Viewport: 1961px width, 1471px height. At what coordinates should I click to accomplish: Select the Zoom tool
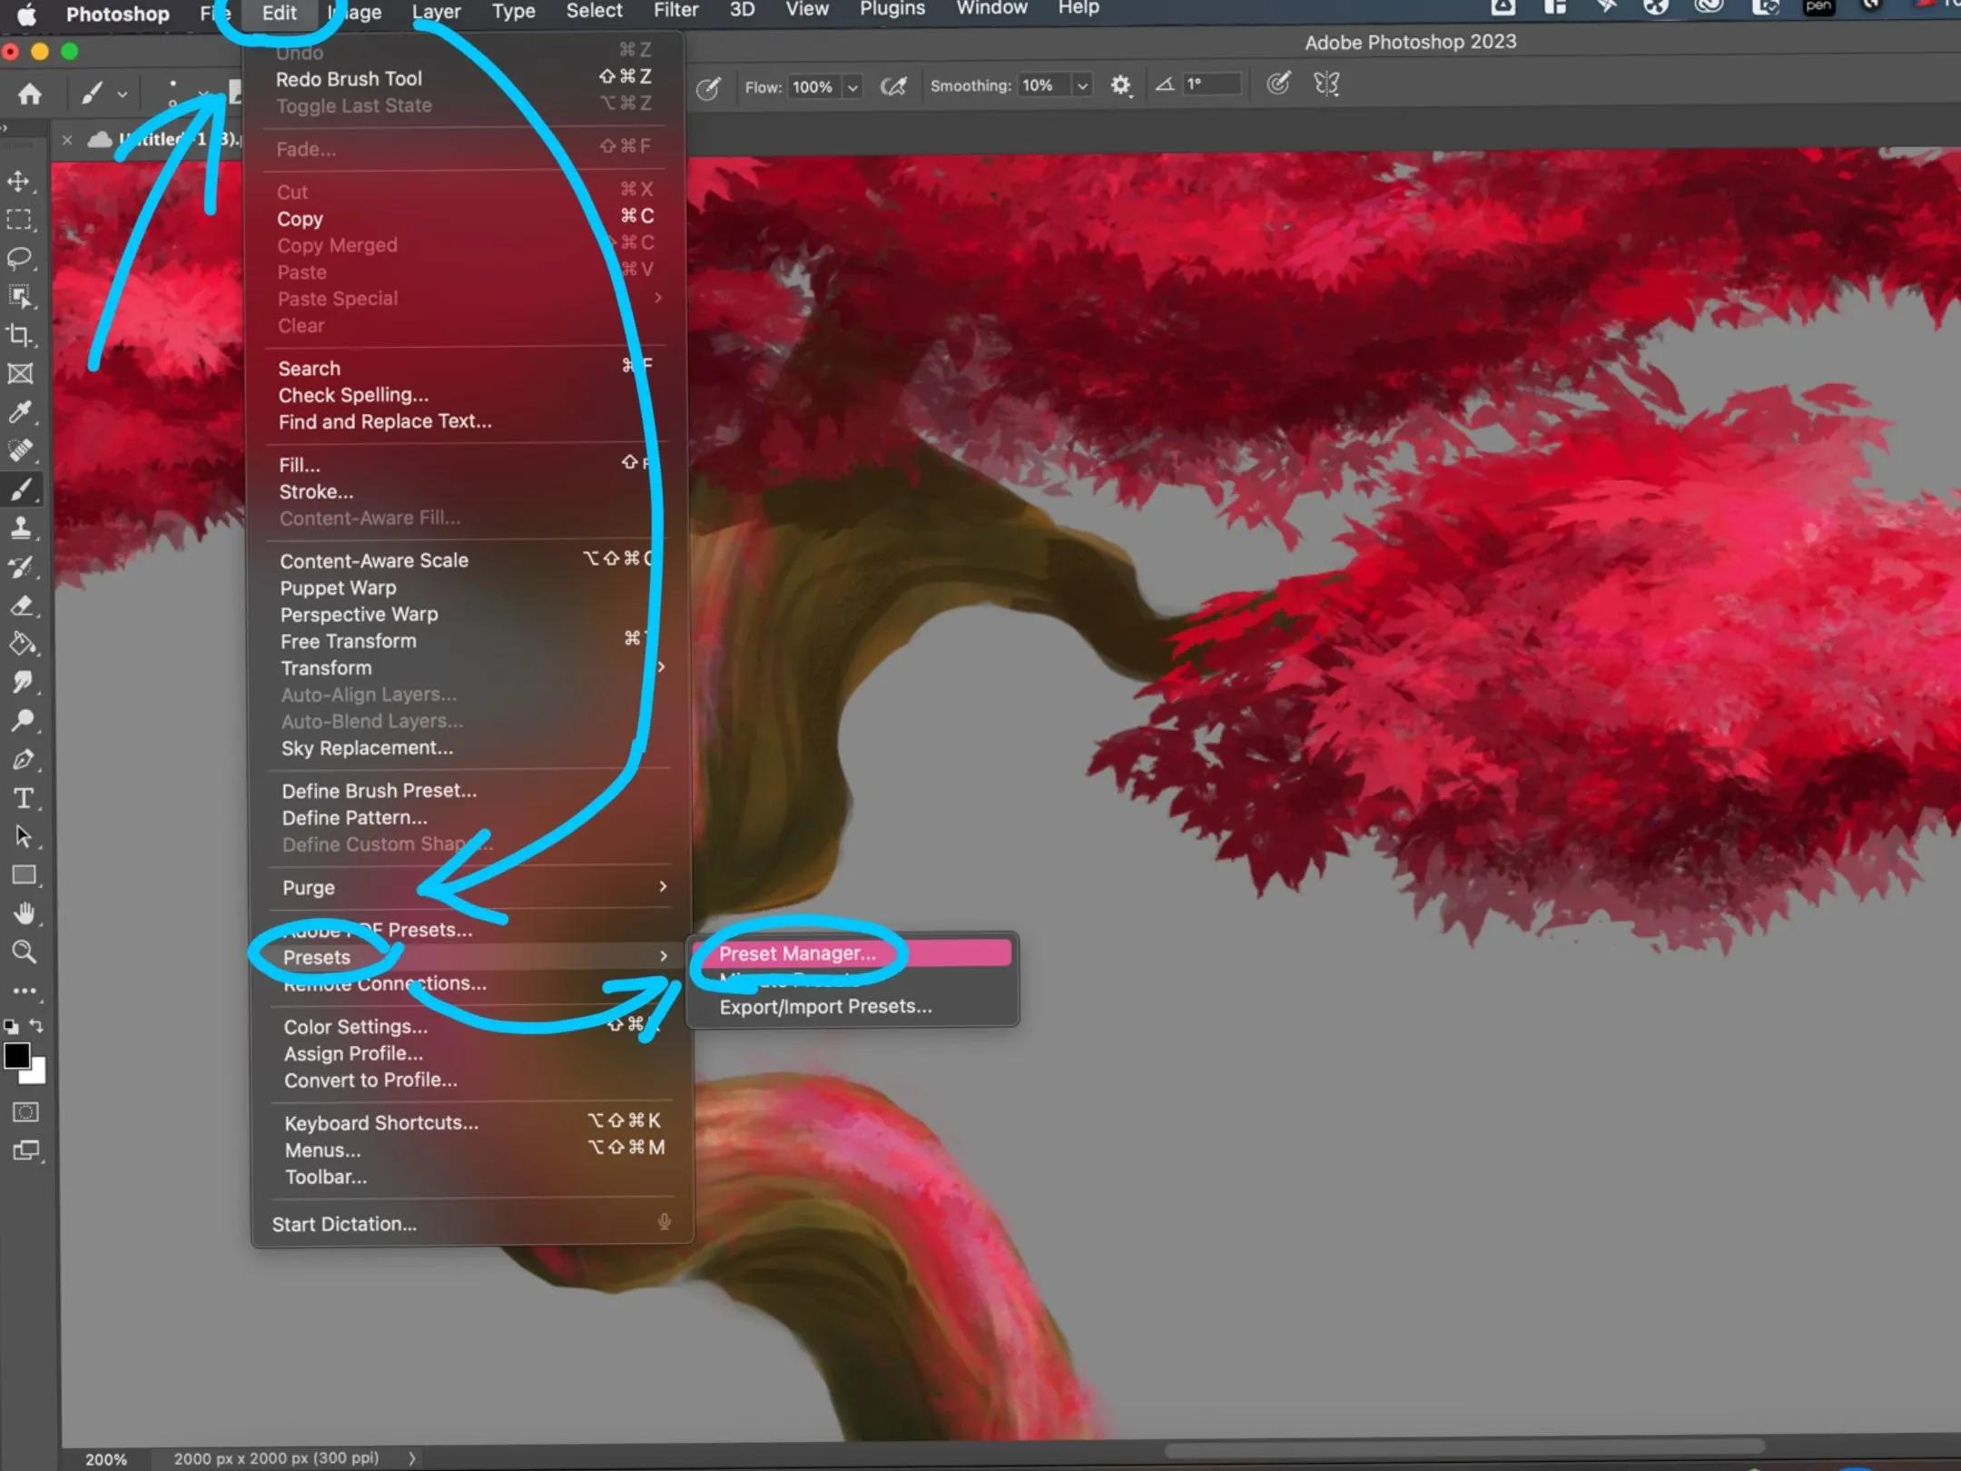(25, 952)
